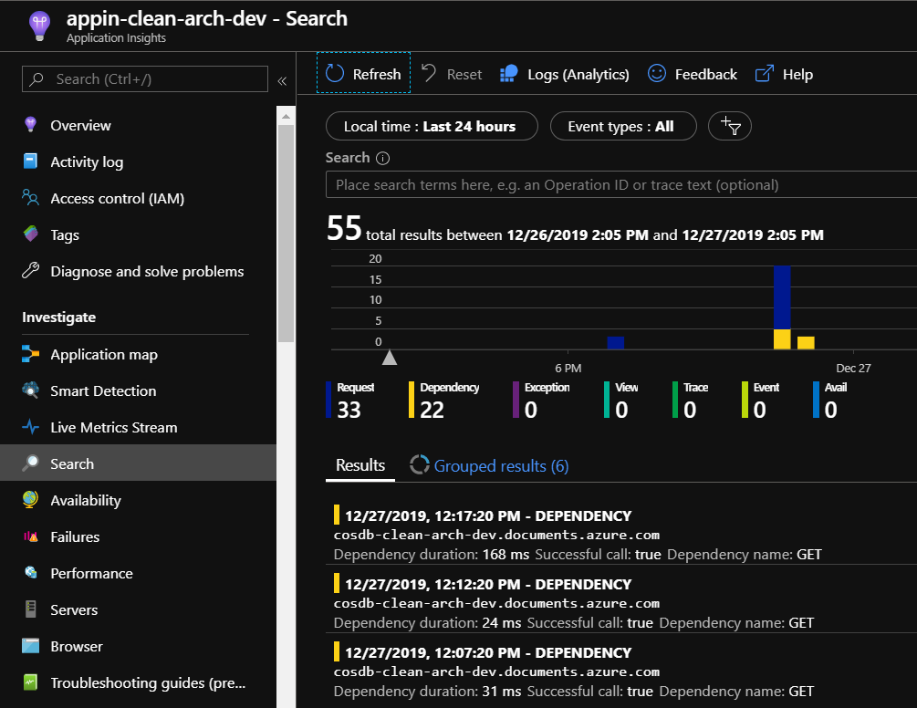Open Local time Last 24 hours filter
The width and height of the screenshot is (917, 708).
click(432, 126)
